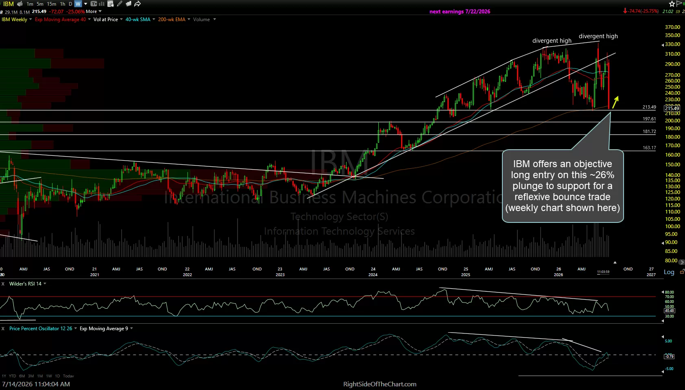Set chart range to 1D
685x390 pixels.
[x=57, y=376]
